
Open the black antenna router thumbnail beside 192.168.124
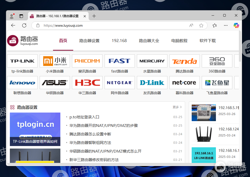pyautogui.click(x=204, y=134)
